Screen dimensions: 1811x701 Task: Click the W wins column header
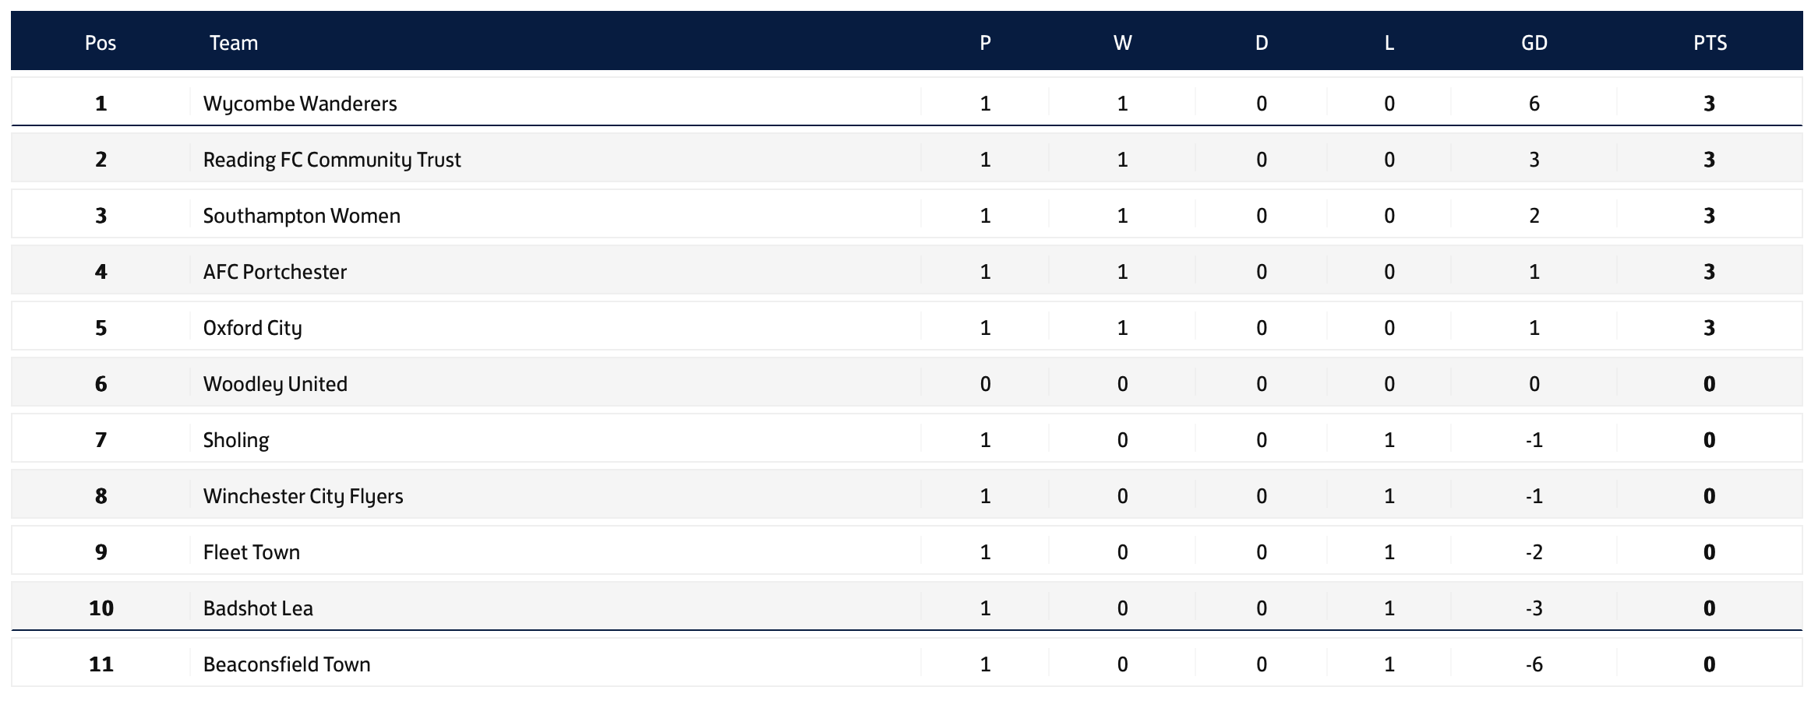[x=1122, y=43]
